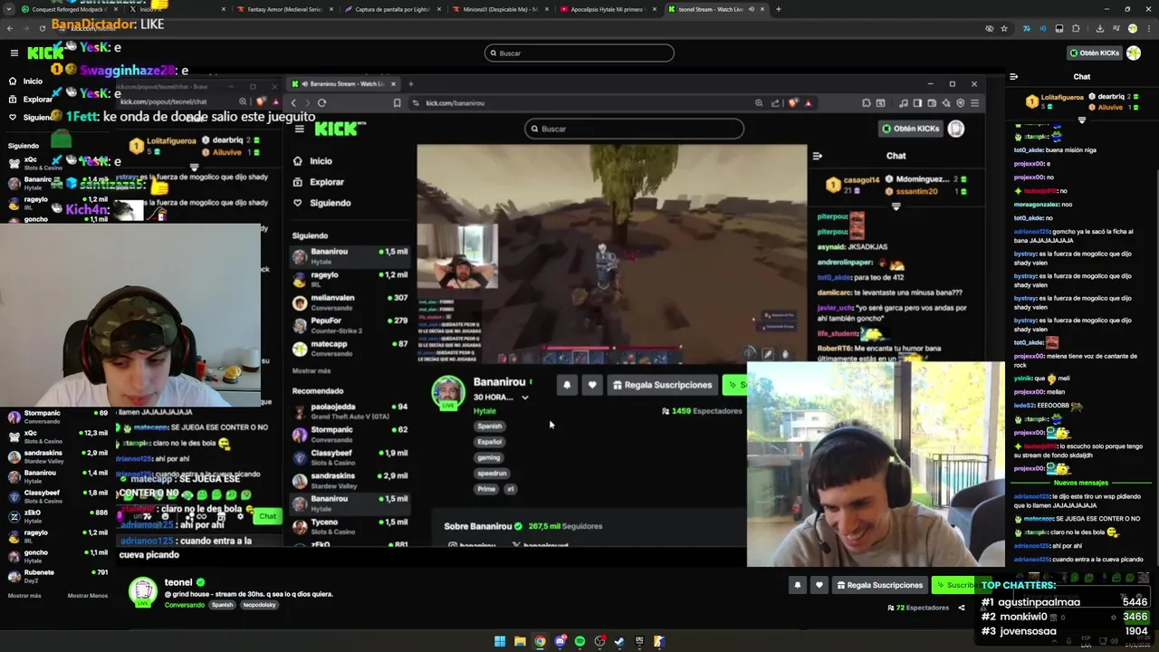The image size is (1159, 652).
Task: Star the page in outer browser address bar
Action: (x=1004, y=28)
